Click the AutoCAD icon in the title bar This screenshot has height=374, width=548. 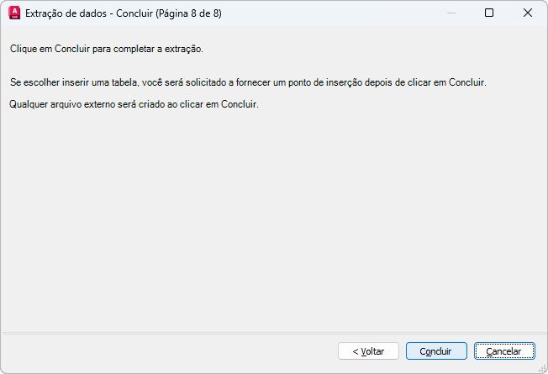point(13,13)
